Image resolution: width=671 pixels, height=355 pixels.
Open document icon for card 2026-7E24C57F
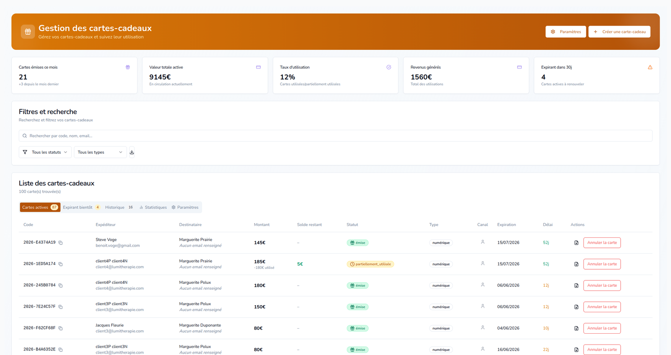pos(576,307)
